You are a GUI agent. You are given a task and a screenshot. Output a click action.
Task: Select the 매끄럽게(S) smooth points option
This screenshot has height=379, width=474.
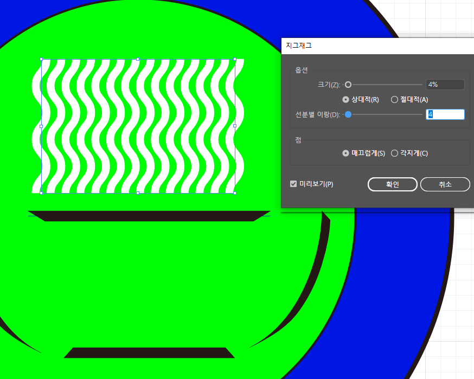[x=345, y=153]
